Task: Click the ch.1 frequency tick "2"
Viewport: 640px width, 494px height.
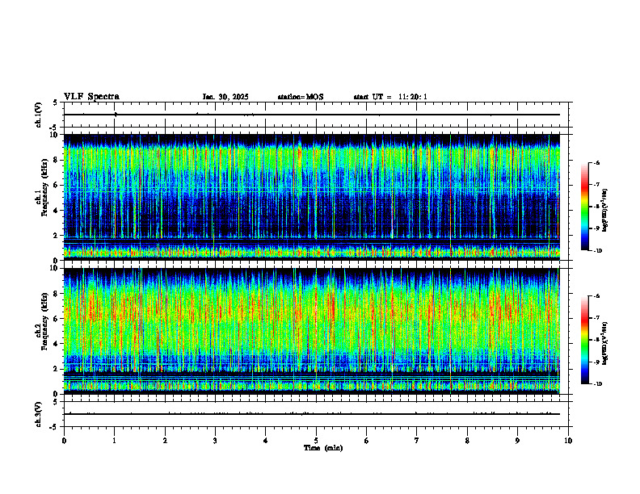Action: (57, 235)
